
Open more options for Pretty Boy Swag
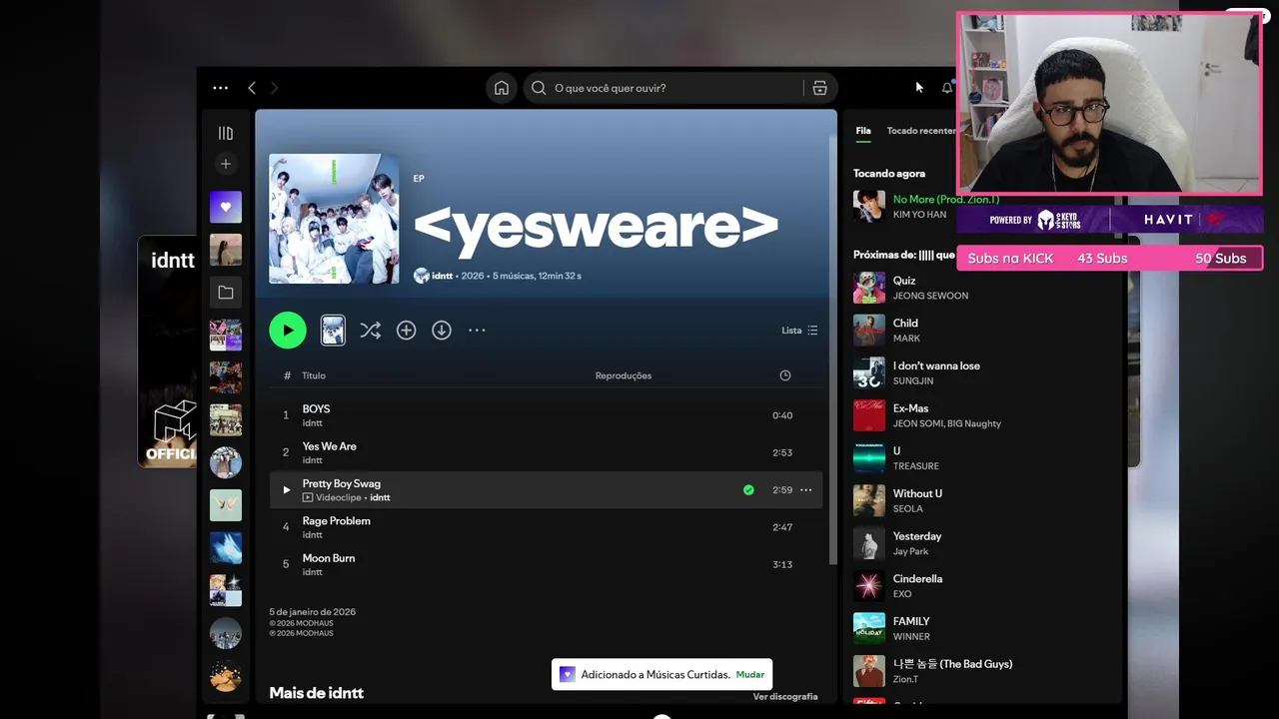805,490
